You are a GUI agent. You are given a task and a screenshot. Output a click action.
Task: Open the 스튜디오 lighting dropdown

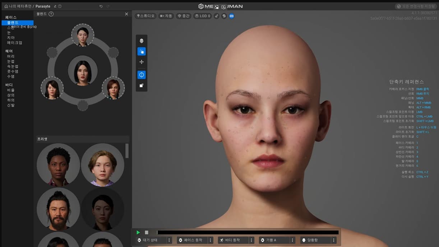(x=145, y=16)
